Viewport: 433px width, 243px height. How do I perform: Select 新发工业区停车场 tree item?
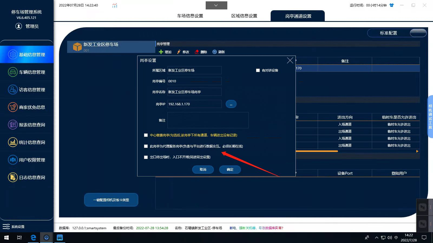111,47
